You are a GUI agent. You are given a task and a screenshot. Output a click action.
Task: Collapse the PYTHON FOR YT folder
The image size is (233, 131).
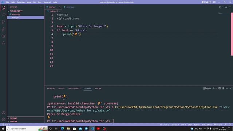coord(16,11)
